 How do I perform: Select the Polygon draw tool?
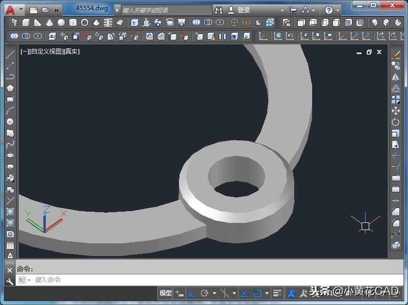pos(10,88)
